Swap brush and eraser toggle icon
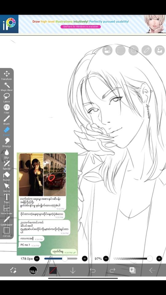166x295 pixels. [13, 270]
